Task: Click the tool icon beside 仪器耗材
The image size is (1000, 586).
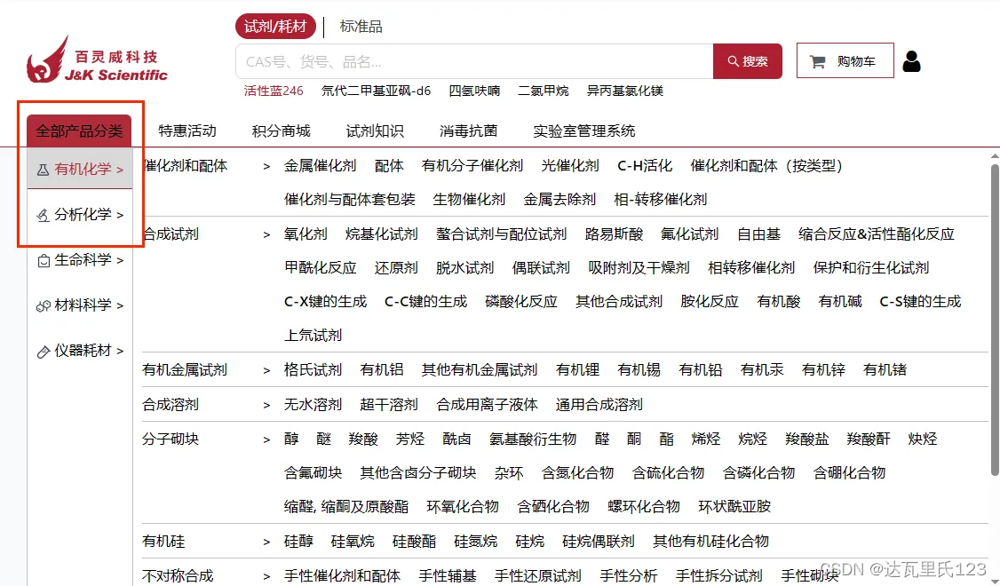Action: click(x=44, y=352)
